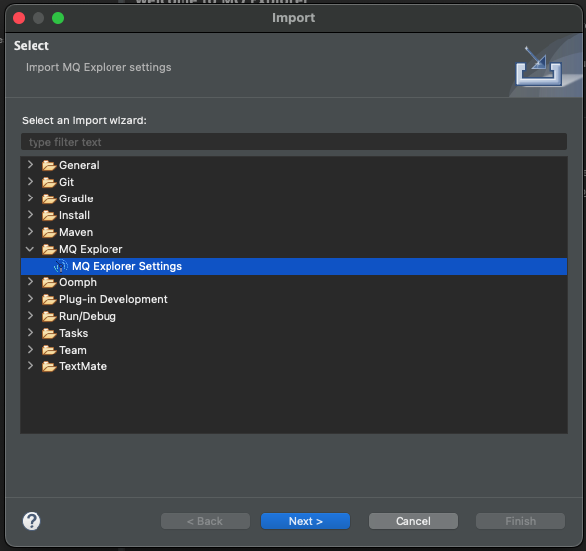
Task: Select the Plug-in Development tree label
Action: 113,299
